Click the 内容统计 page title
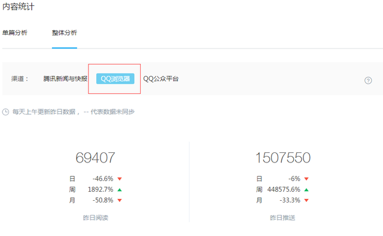383x236 pixels. coord(19,7)
